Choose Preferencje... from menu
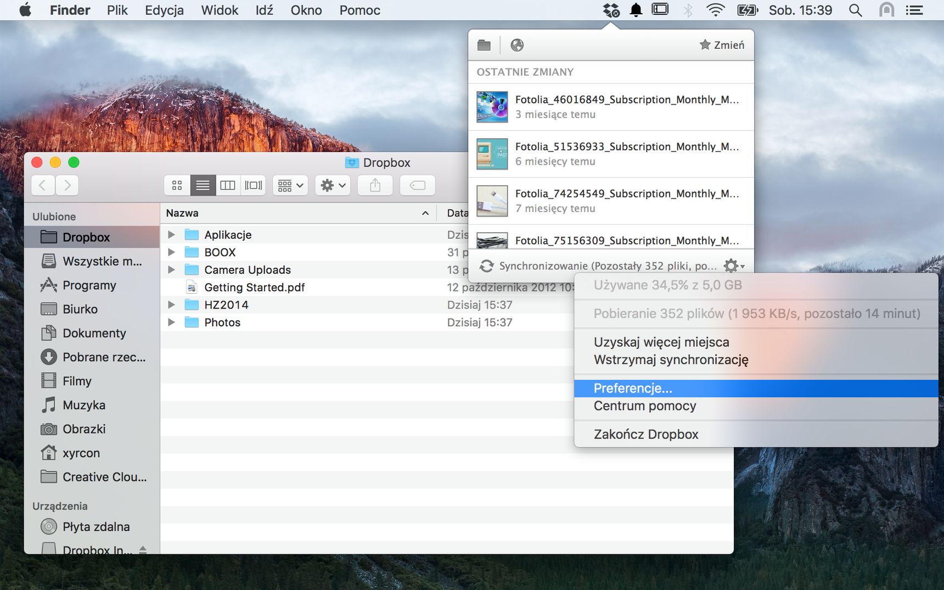 [x=756, y=389]
